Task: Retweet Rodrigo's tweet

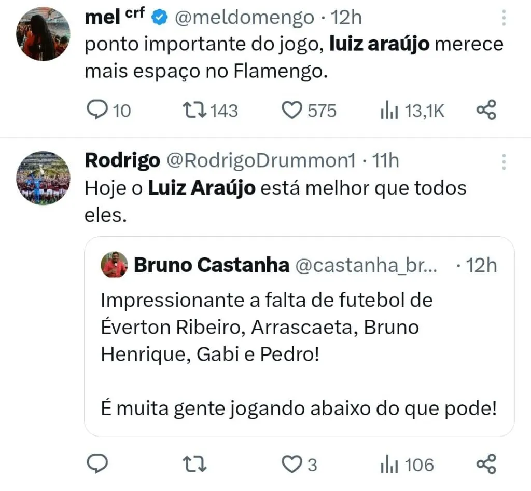Action: 195,463
